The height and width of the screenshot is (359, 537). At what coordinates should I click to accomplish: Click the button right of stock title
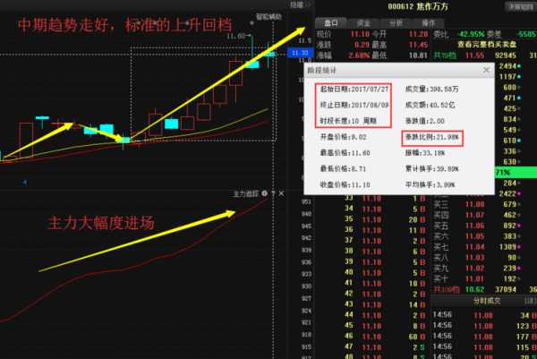[520, 6]
